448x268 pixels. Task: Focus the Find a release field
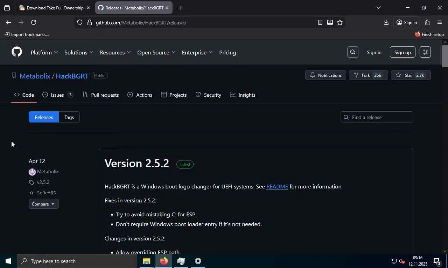(377, 117)
